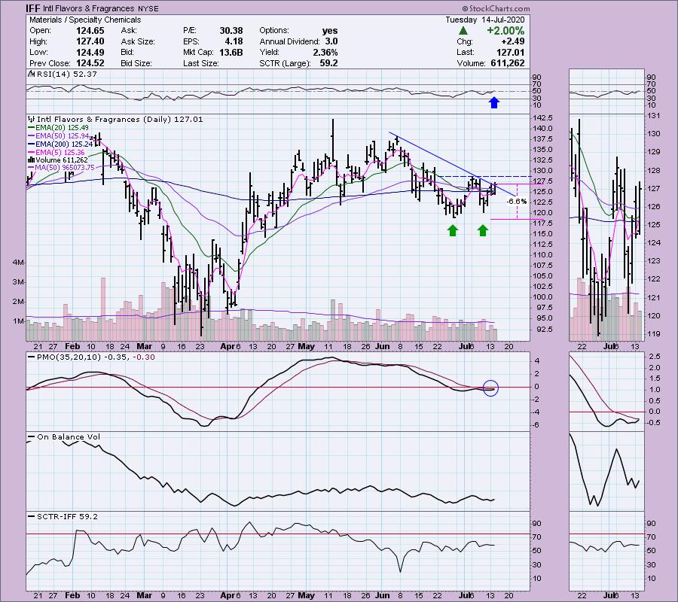Click the Chg value +2.49
This screenshot has width=678, height=602.
512,41
